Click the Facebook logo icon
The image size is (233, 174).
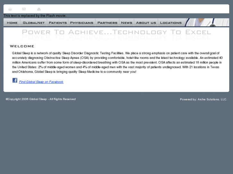15,80
